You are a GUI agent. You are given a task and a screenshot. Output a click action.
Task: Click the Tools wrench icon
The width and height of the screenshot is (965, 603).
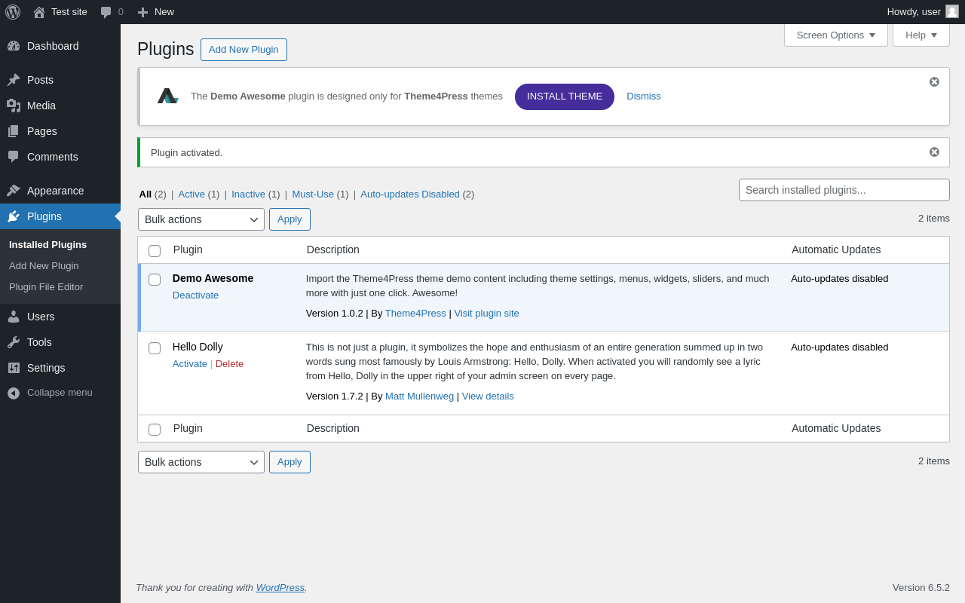click(x=14, y=342)
